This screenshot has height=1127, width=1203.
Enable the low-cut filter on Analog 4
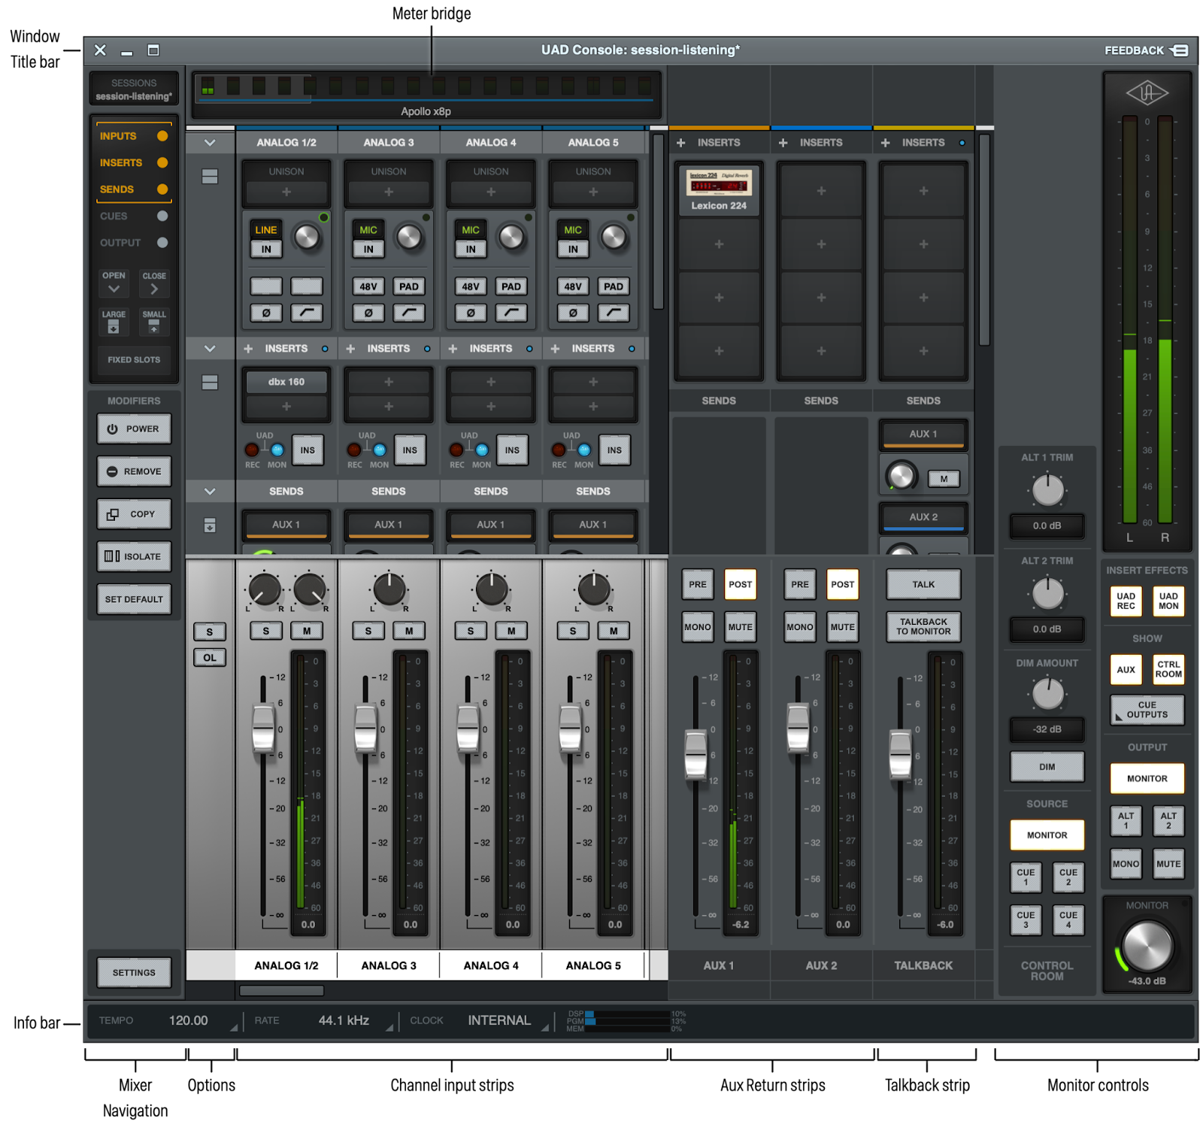(512, 313)
